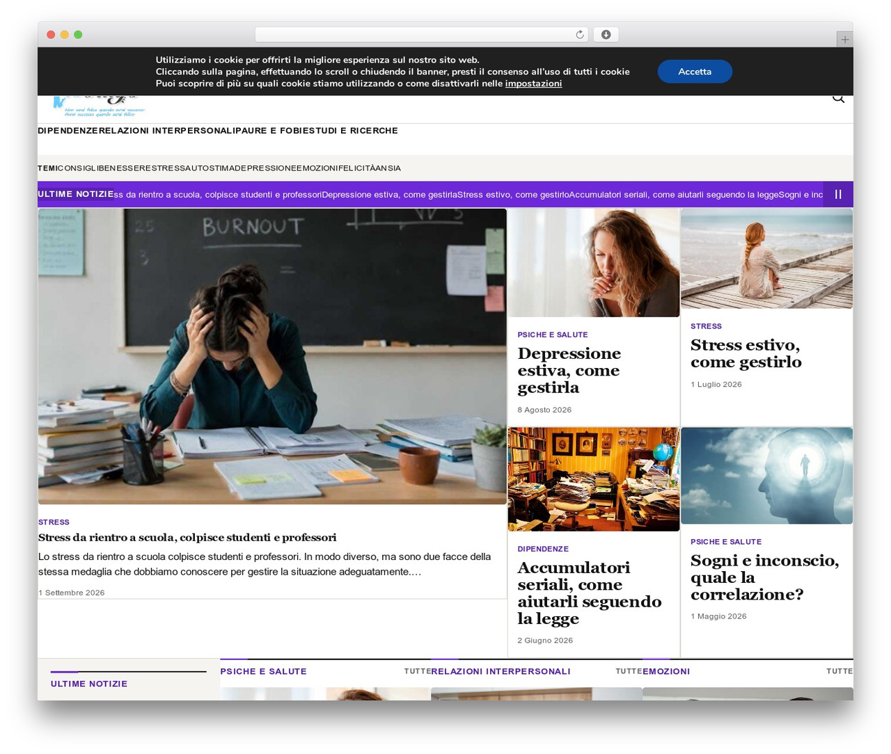Click Tutte next to Psiche e Salute section
Screen dimensions: 891x754
tap(418, 672)
